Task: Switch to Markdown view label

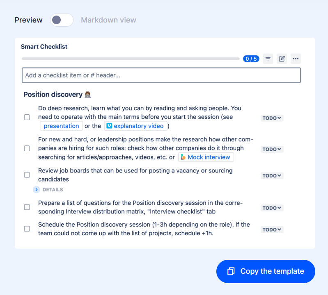Action: [108, 20]
